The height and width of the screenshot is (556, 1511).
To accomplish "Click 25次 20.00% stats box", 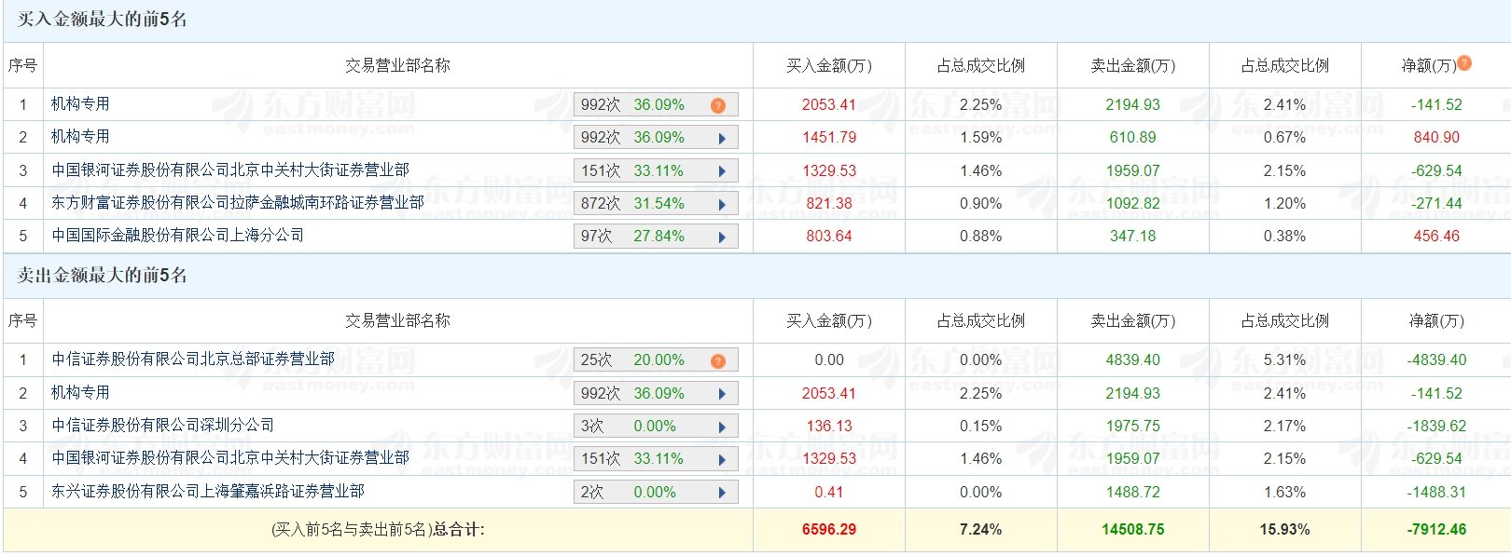I will click(x=656, y=360).
